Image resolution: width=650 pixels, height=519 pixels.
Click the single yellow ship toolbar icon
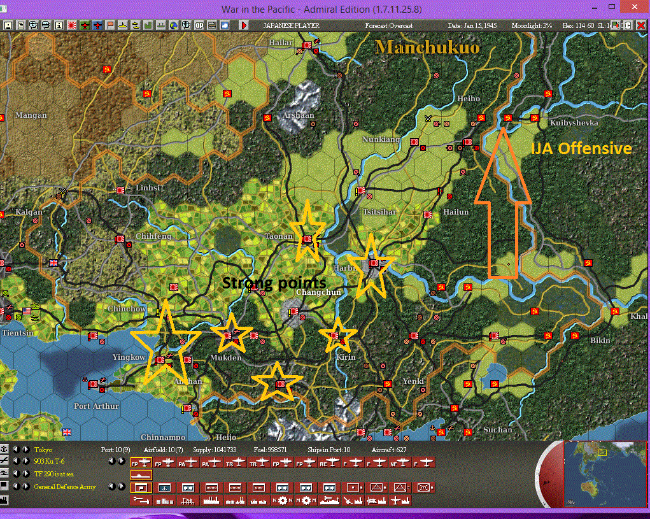(123, 25)
